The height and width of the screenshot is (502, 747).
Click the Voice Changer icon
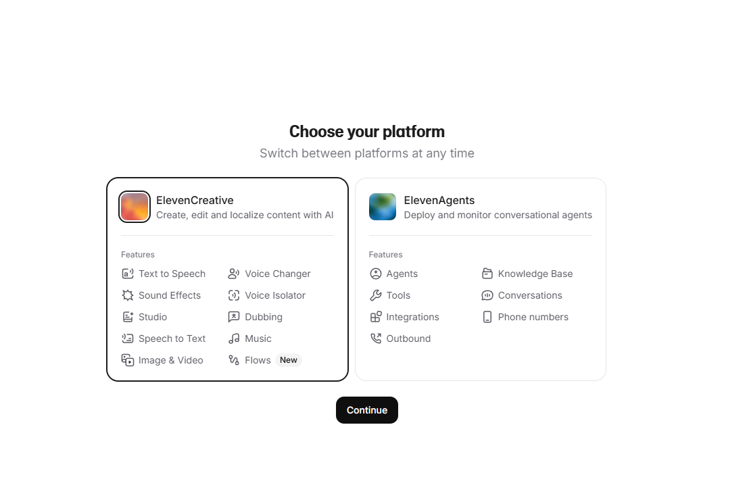coord(234,274)
